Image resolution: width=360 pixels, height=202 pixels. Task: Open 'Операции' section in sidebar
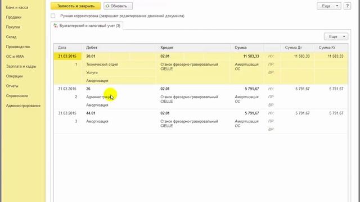(14, 76)
